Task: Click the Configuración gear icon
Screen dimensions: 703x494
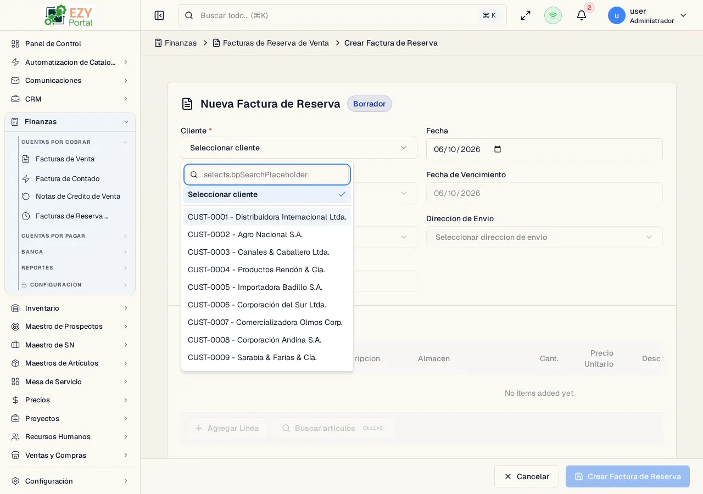Action: click(15, 481)
